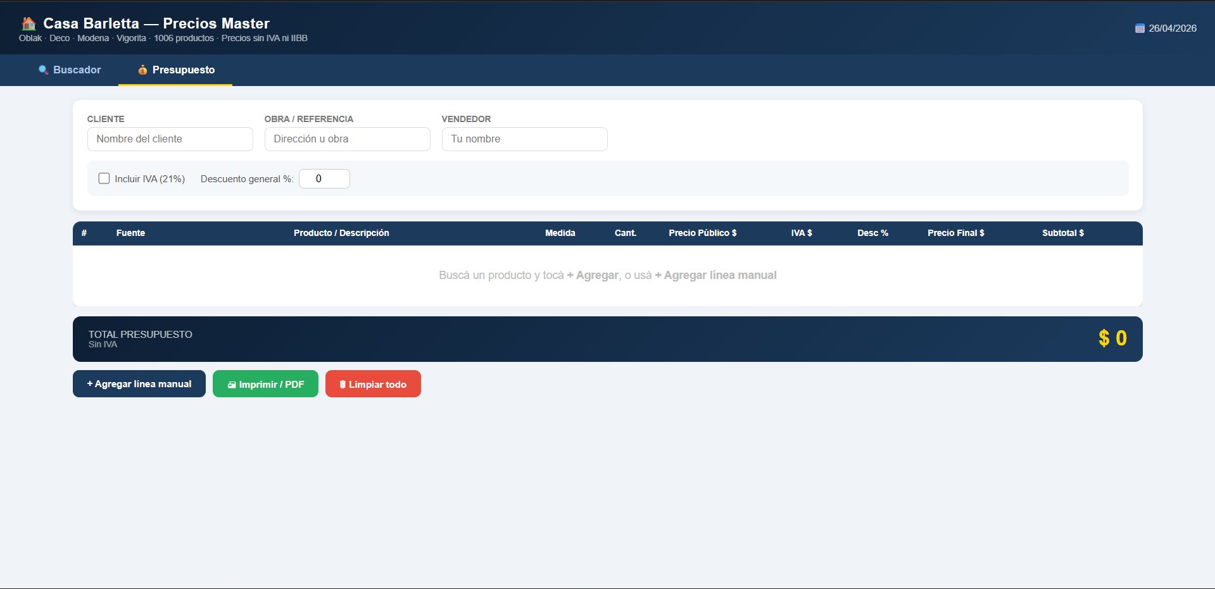Select the Vendedor Tu nombre field
This screenshot has width=1215, height=589.
point(524,139)
